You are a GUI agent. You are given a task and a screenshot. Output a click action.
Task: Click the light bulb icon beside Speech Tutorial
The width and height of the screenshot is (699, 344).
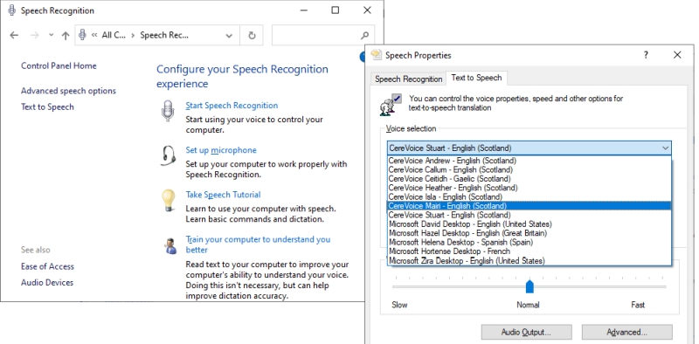(168, 201)
